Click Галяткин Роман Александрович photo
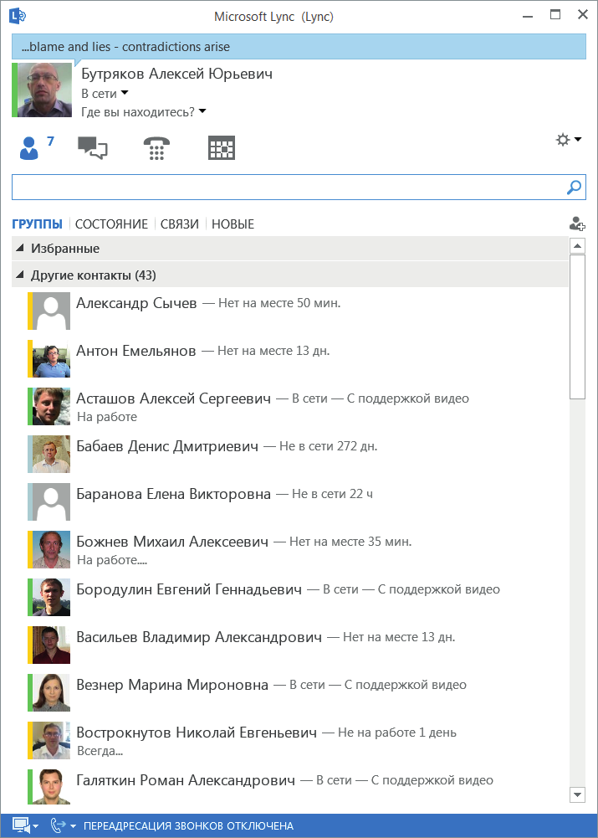 [51, 787]
